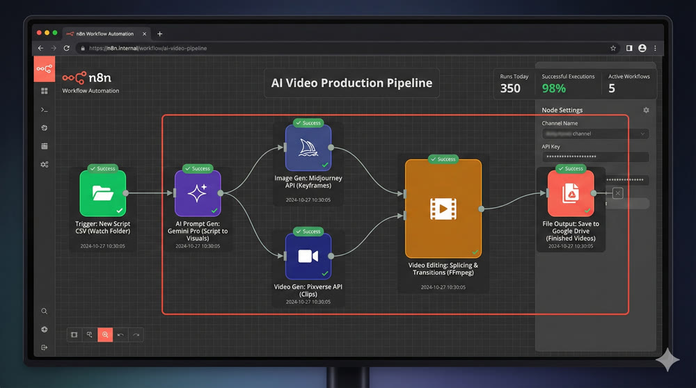Click the Success badge on the Gemini Pro node

coord(198,168)
